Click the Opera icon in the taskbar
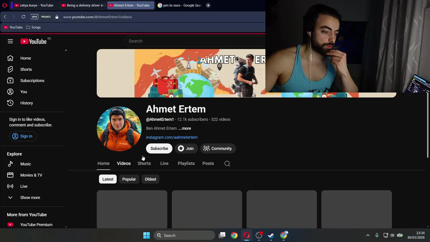This screenshot has height=242, width=430. (x=247, y=235)
